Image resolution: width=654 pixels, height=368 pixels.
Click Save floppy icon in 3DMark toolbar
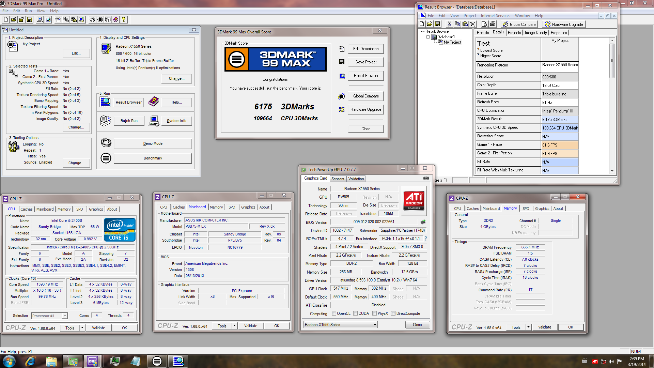pyautogui.click(x=29, y=20)
